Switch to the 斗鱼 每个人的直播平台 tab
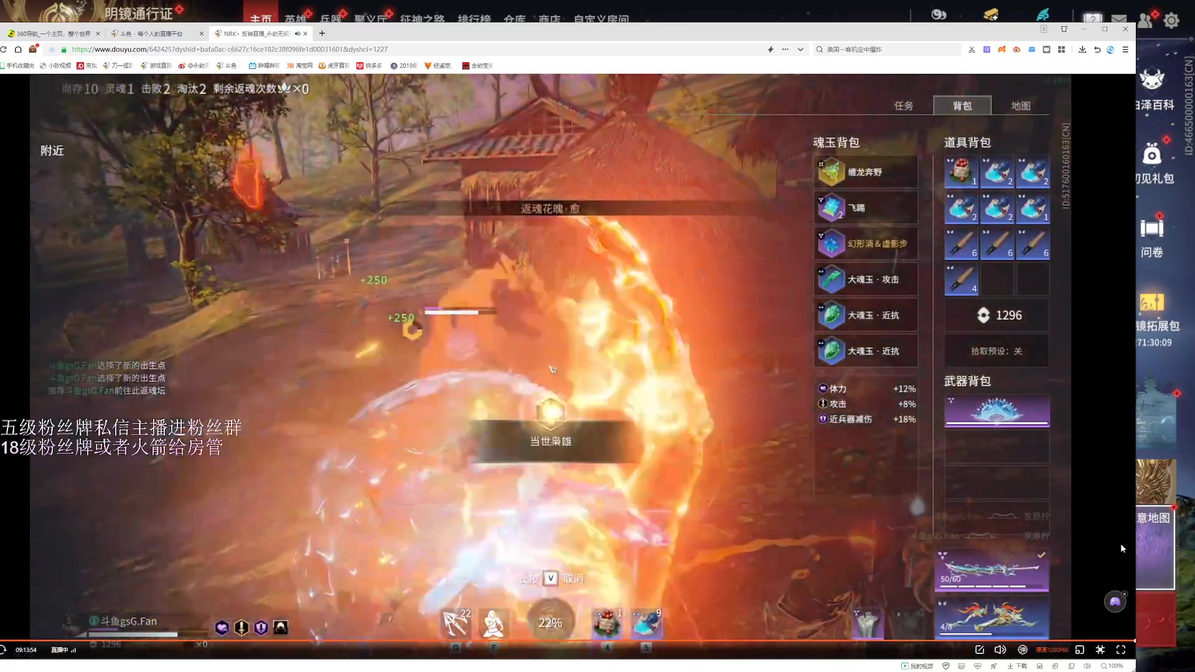The width and height of the screenshot is (1195, 672). pyautogui.click(x=156, y=34)
